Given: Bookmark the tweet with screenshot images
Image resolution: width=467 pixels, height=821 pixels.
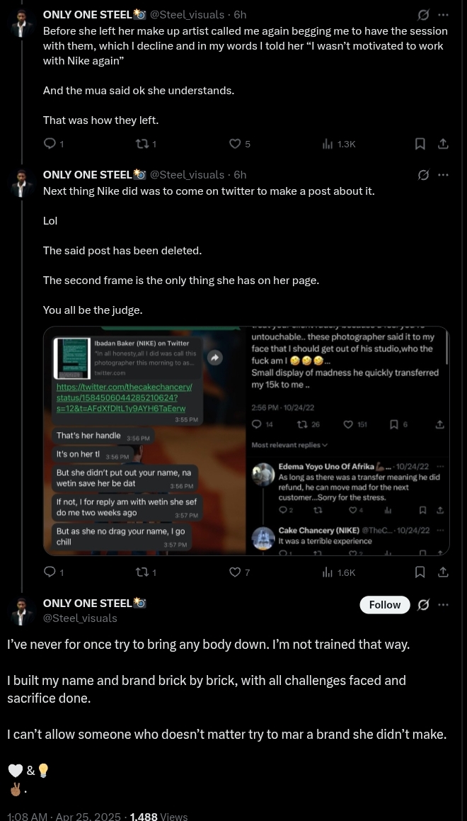Looking at the screenshot, I should (x=420, y=572).
